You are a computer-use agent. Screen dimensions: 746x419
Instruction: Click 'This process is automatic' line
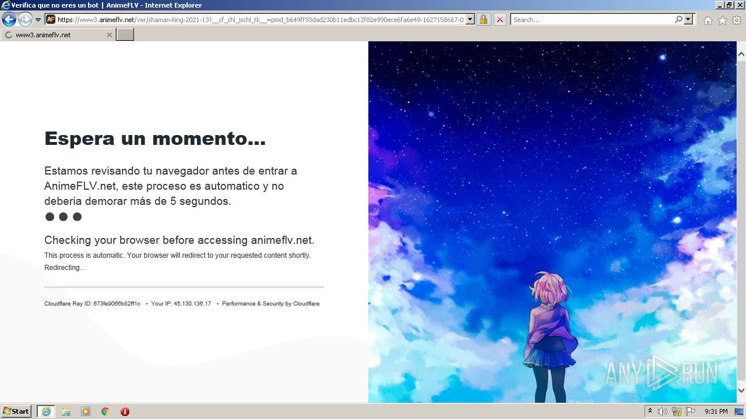pos(178,255)
